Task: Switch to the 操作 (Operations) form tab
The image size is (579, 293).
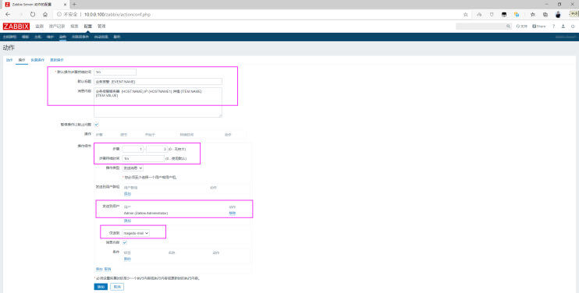Action: [22, 60]
